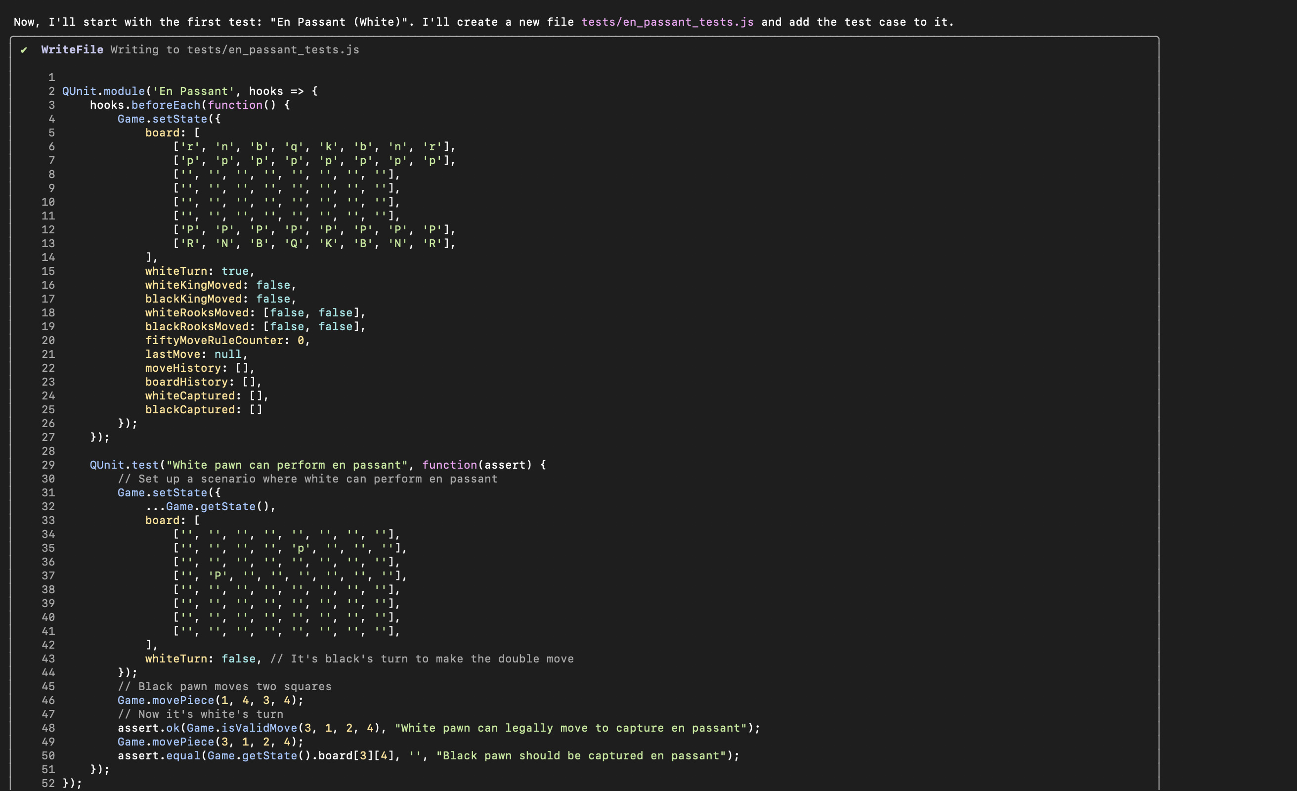Click the '...Game.getState(),' spread line
The height and width of the screenshot is (791, 1297).
click(210, 506)
